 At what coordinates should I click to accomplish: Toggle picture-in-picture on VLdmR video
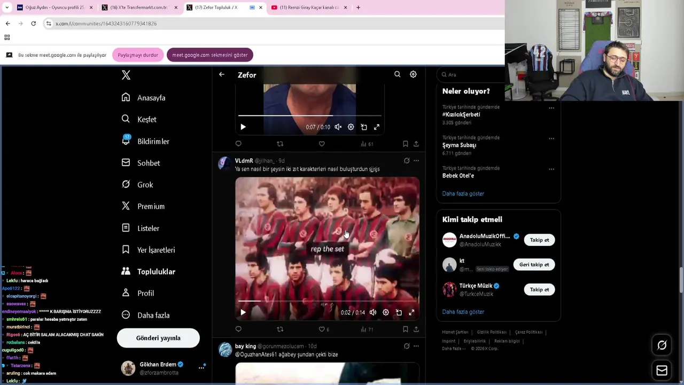(399, 313)
